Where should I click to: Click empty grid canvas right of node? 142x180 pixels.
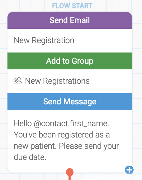pyautogui.click(x=137, y=92)
